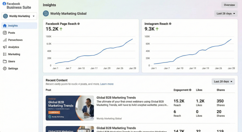Open Posts in the sidebar
The height and width of the screenshot is (132, 242).
(x=19, y=33)
